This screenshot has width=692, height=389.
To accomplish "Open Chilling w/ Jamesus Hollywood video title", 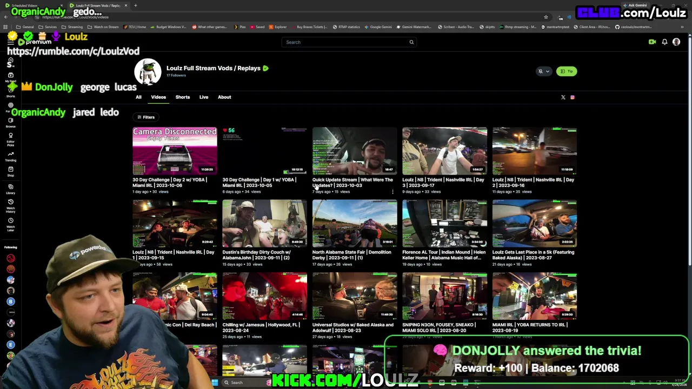I will pos(261,327).
